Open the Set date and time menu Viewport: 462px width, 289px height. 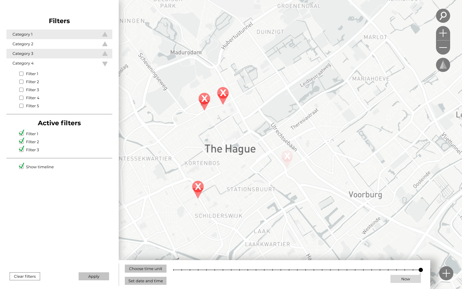[146, 281]
